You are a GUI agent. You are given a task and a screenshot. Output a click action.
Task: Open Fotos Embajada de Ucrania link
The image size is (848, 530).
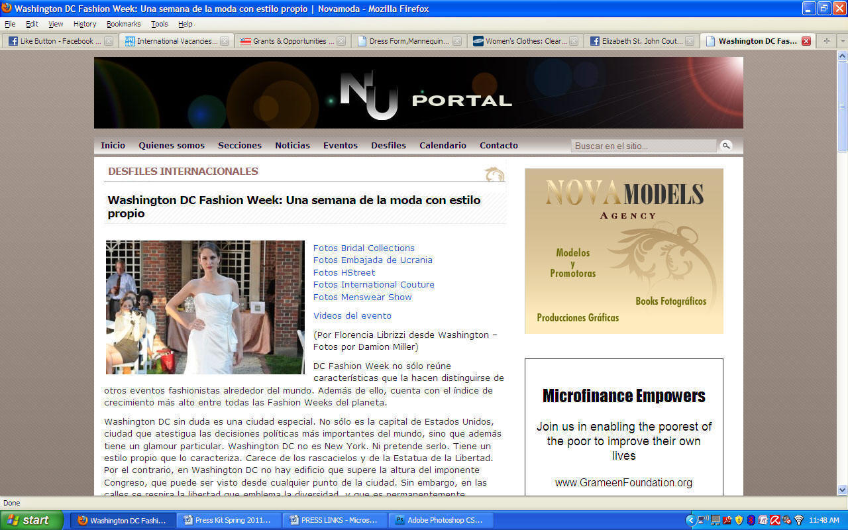point(373,260)
